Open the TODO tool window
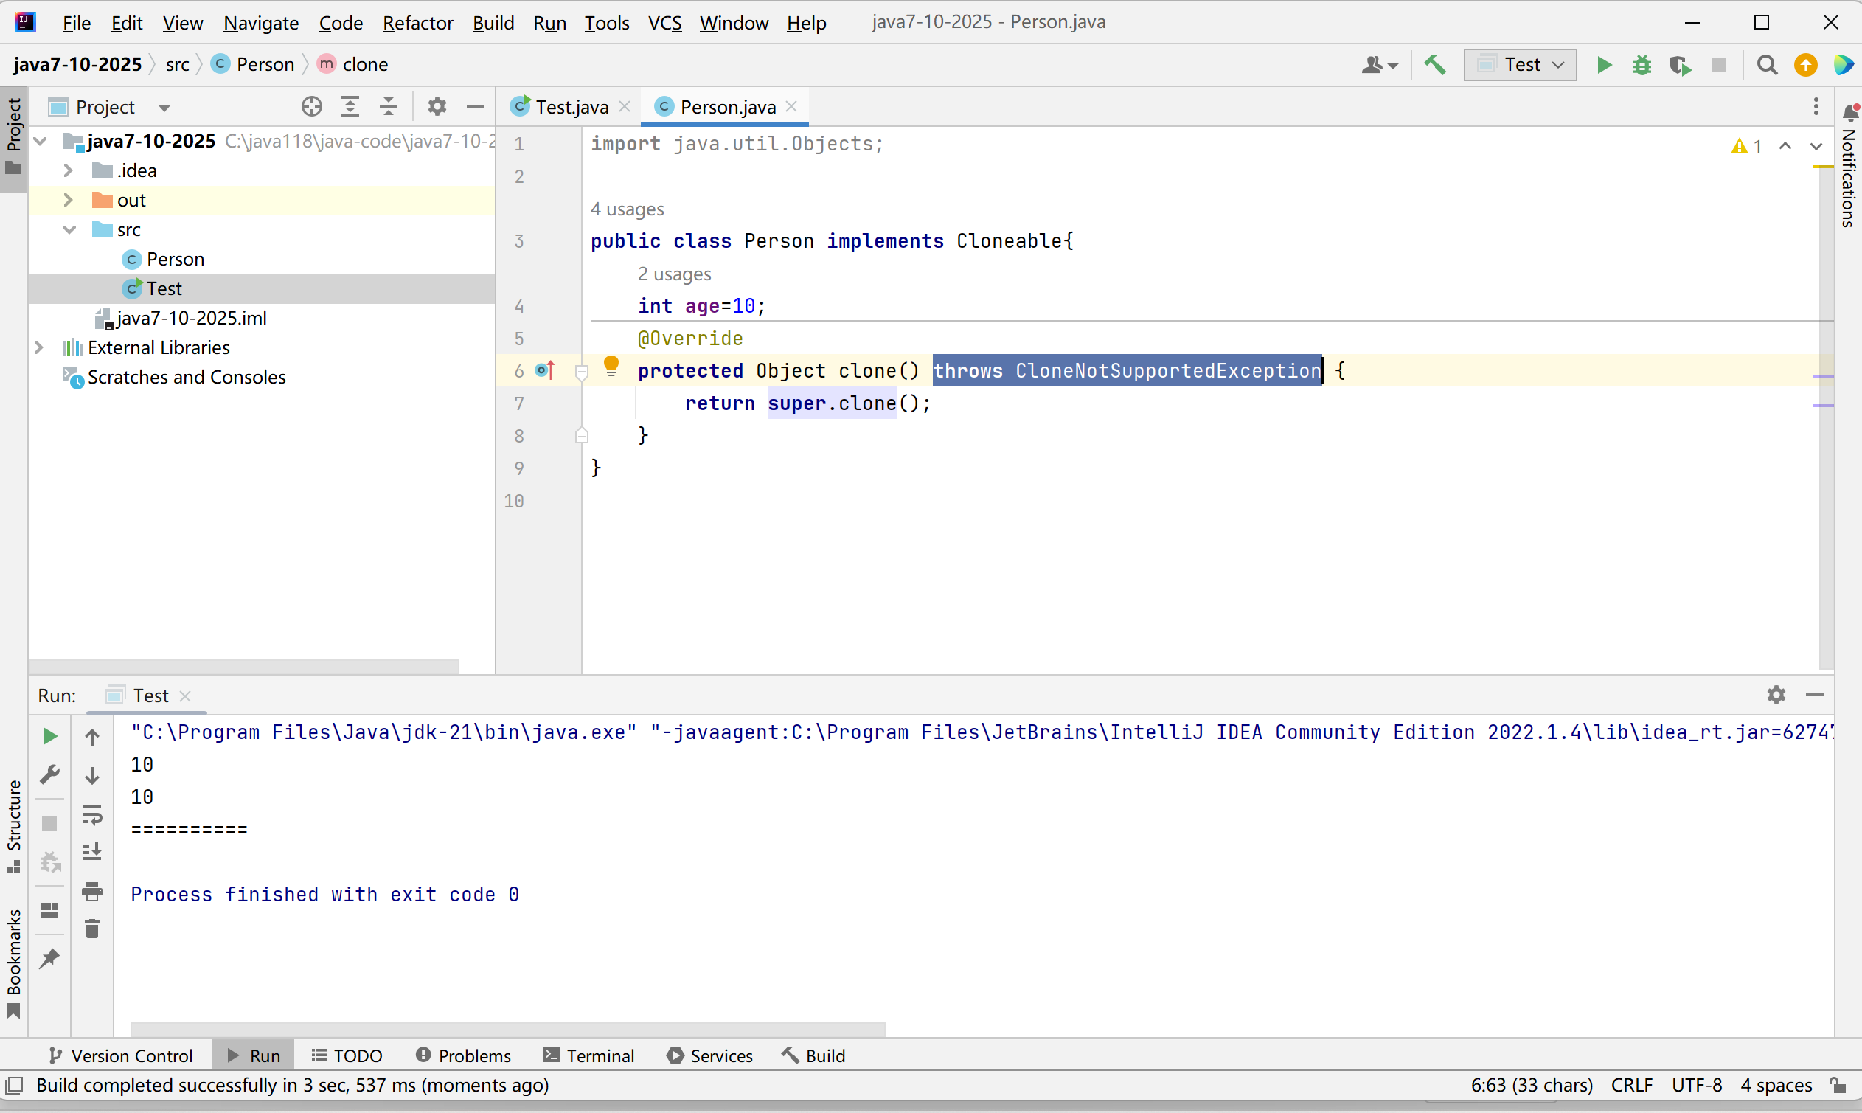1862x1113 pixels. point(347,1055)
